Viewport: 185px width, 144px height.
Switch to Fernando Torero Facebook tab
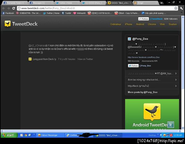point(14,3)
